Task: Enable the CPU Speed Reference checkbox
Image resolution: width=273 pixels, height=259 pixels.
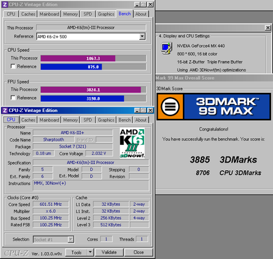Action: pos(13,66)
